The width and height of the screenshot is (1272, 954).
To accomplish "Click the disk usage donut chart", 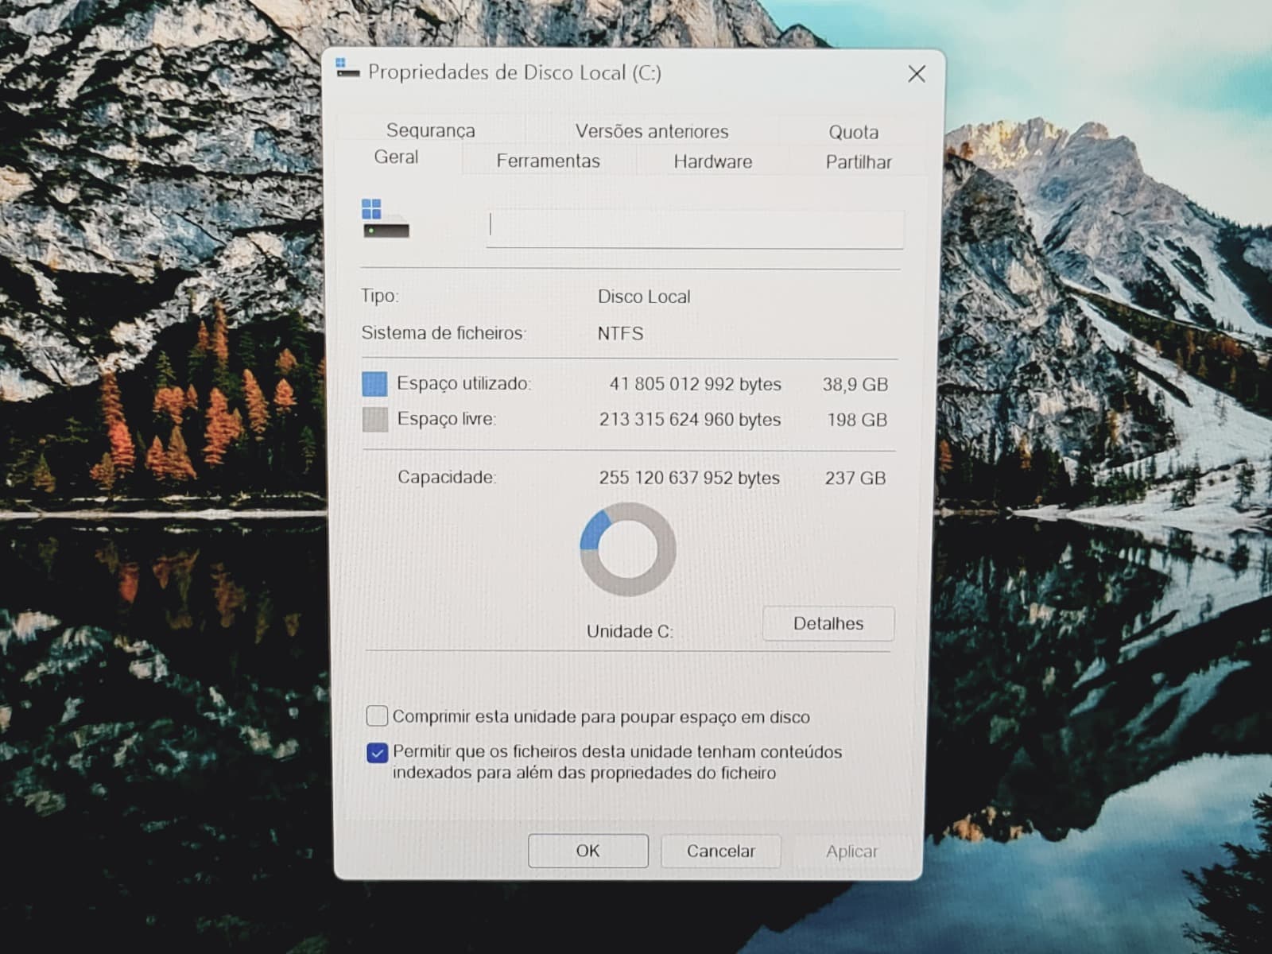I will [628, 549].
